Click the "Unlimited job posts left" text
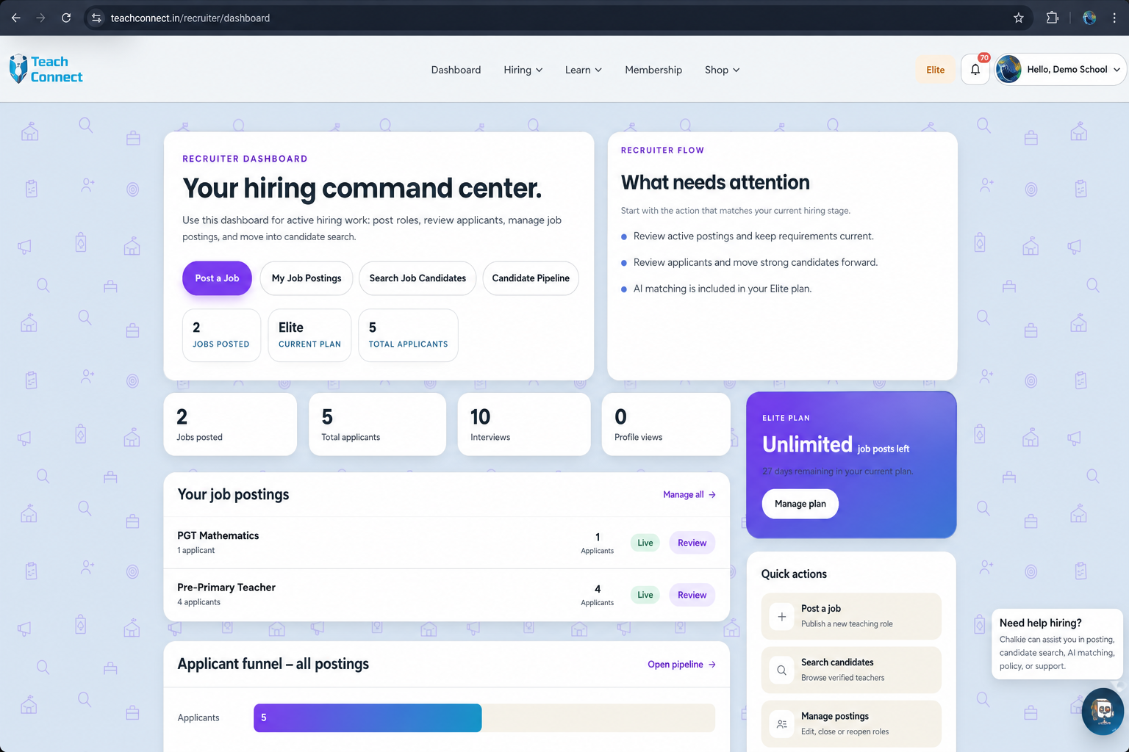Screen dimensions: 1129x752 (836, 445)
